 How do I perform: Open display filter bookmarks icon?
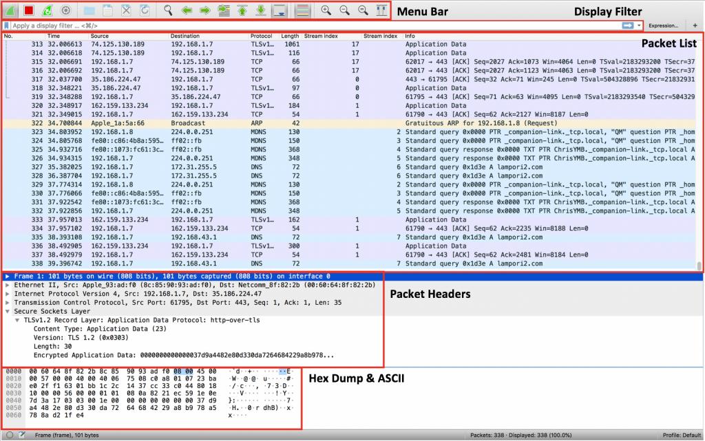click(x=6, y=25)
